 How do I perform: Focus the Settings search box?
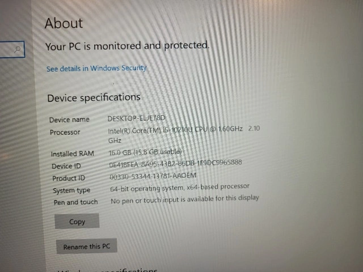pyautogui.click(x=12, y=49)
